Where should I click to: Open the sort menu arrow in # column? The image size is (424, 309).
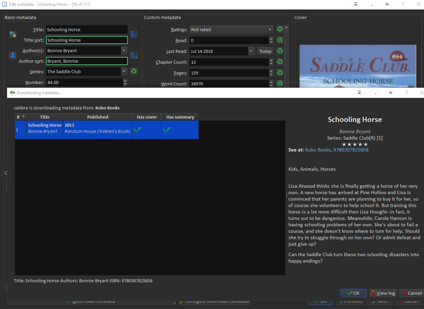(24, 117)
